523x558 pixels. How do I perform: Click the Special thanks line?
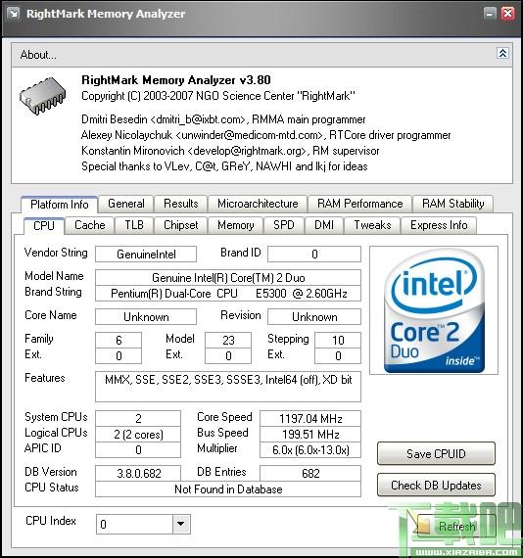point(224,166)
